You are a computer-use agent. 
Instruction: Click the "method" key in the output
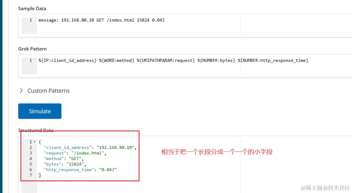pos(54,159)
